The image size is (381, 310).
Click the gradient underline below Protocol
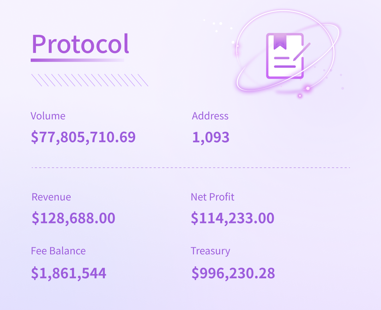point(77,60)
